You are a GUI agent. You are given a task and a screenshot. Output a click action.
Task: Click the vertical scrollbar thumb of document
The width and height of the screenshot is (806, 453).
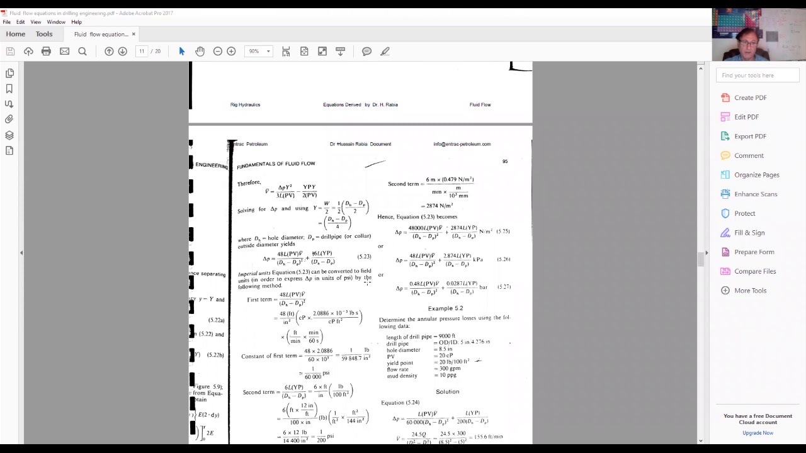[x=700, y=259]
